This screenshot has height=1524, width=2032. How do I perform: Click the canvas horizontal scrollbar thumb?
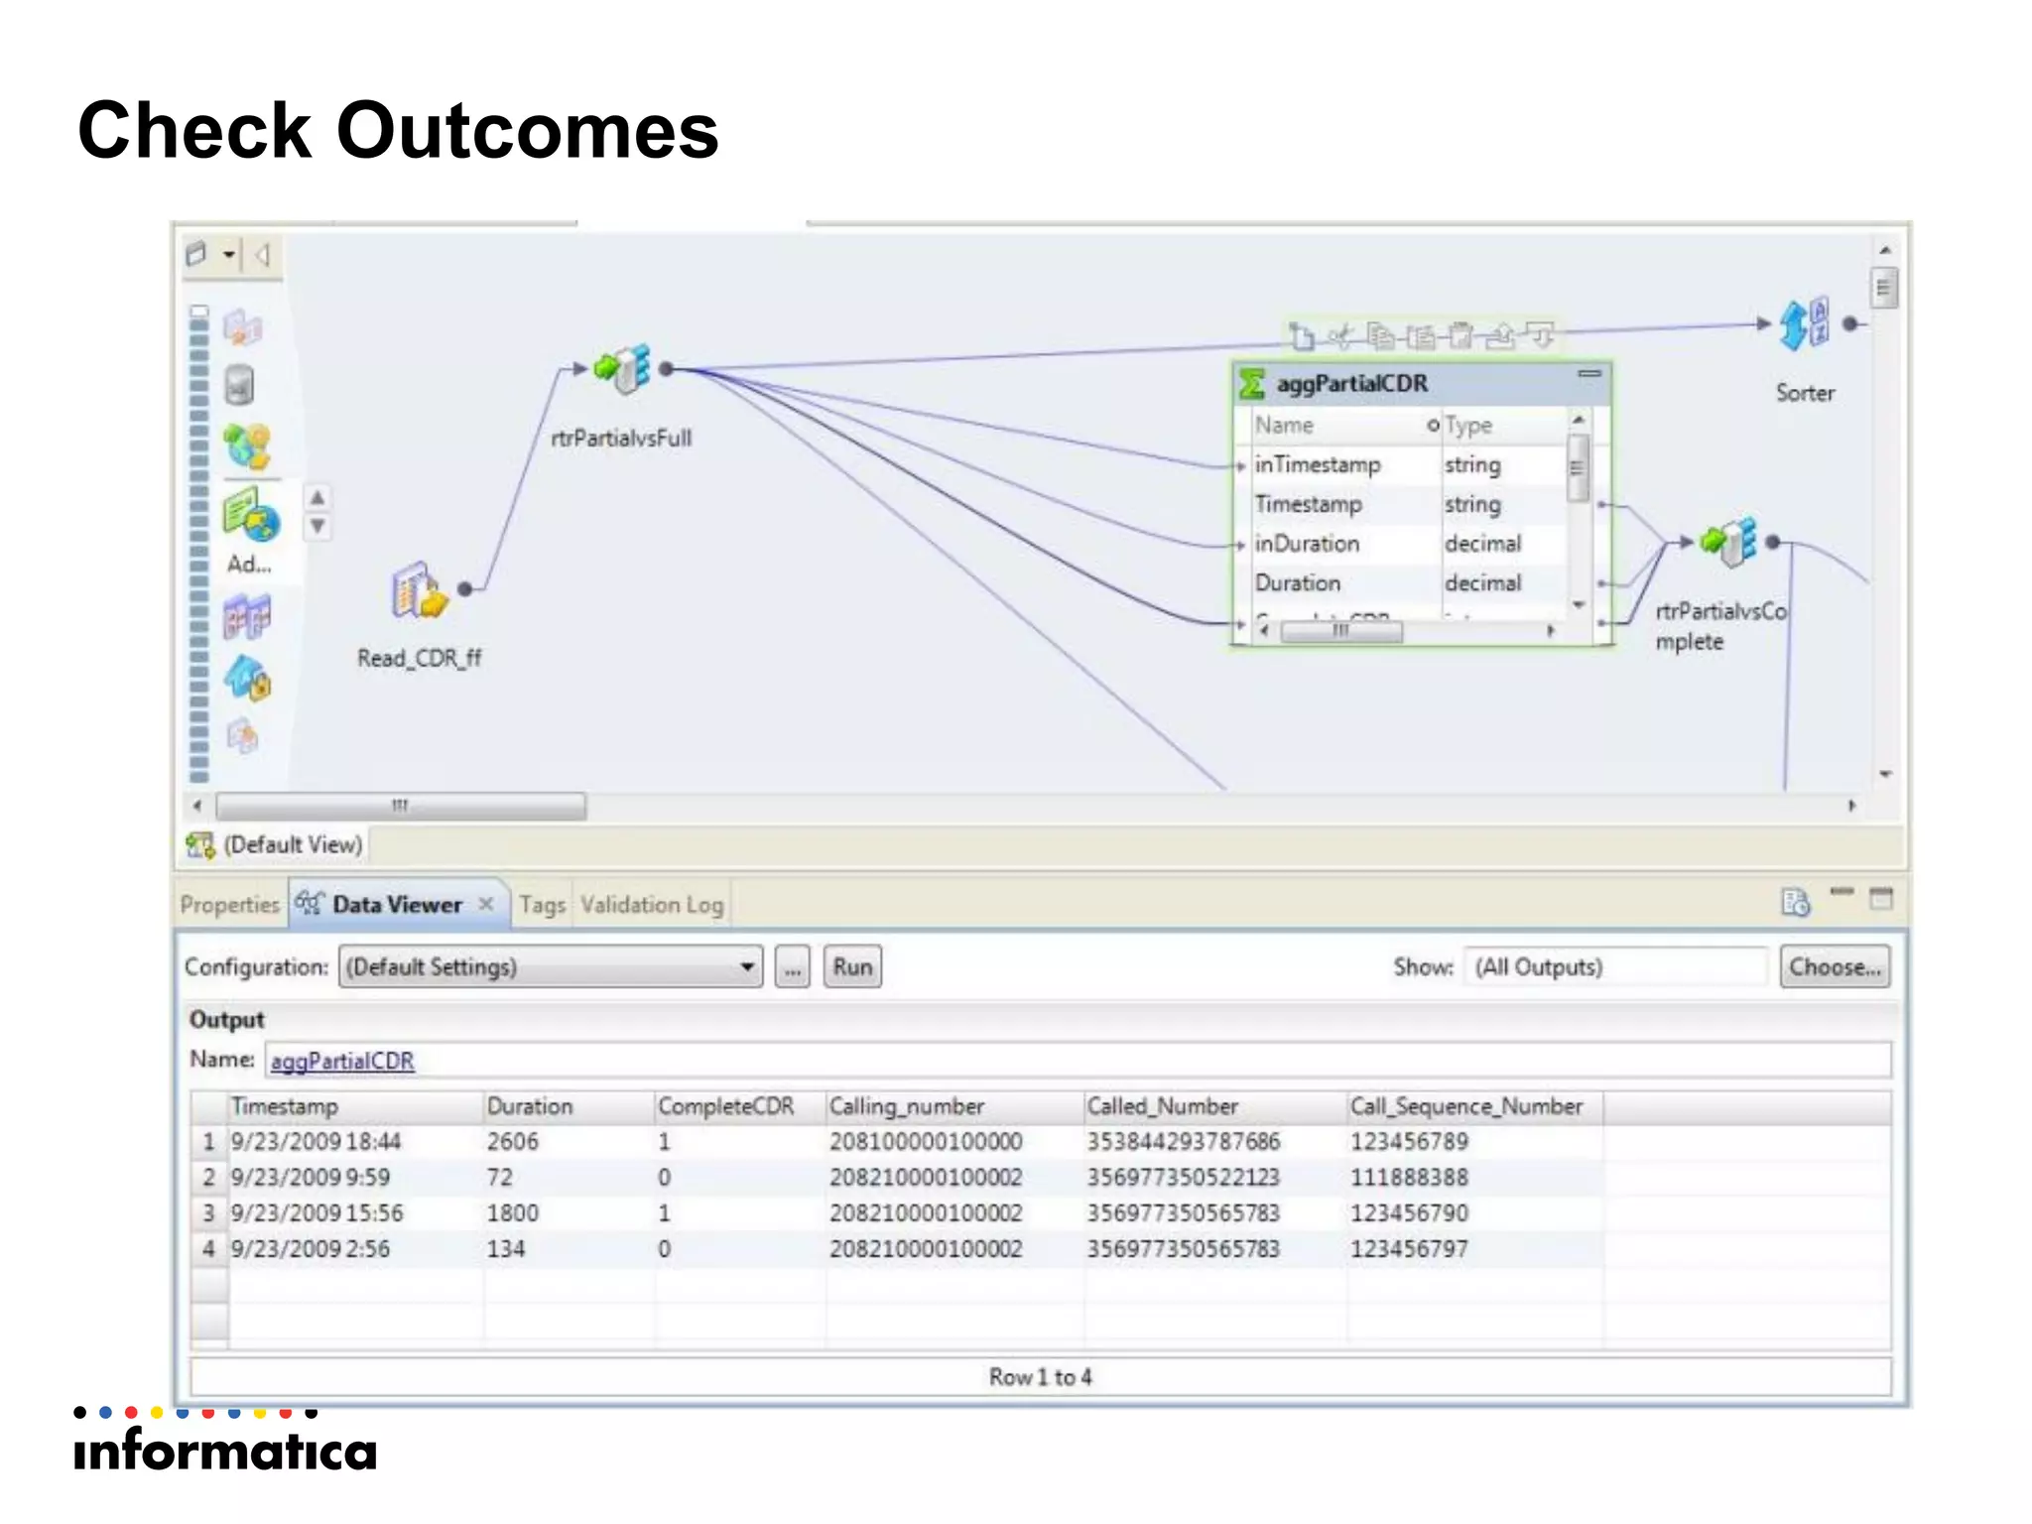click(401, 806)
